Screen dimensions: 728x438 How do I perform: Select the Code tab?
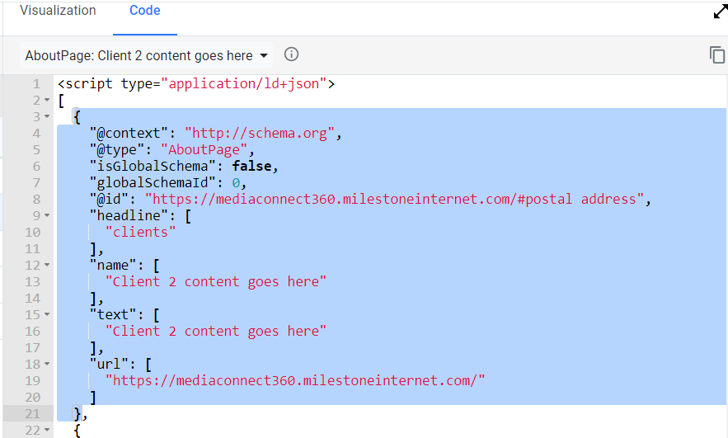pyautogui.click(x=145, y=11)
